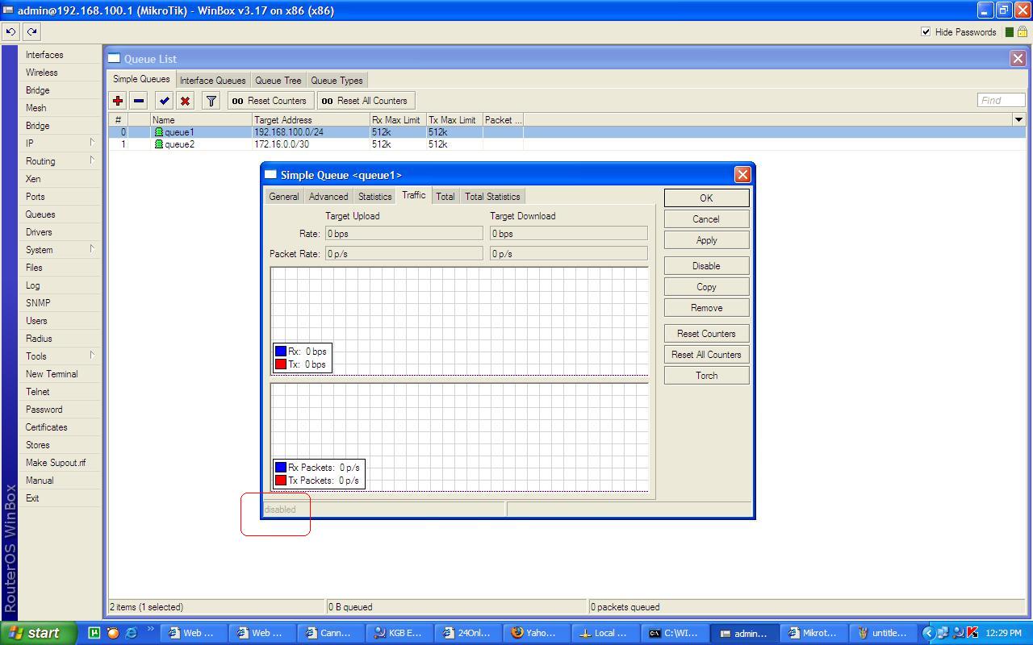Screen dimensions: 1033x645
Task: Disable queue with red cross icon
Action: click(185, 101)
